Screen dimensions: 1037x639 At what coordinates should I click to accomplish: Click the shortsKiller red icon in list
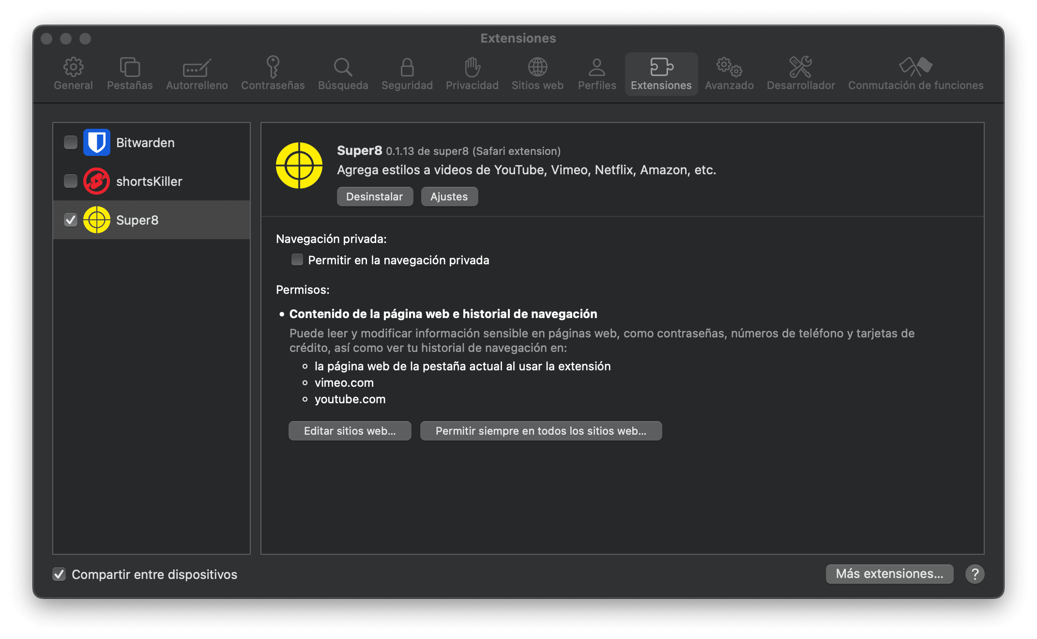tap(97, 181)
